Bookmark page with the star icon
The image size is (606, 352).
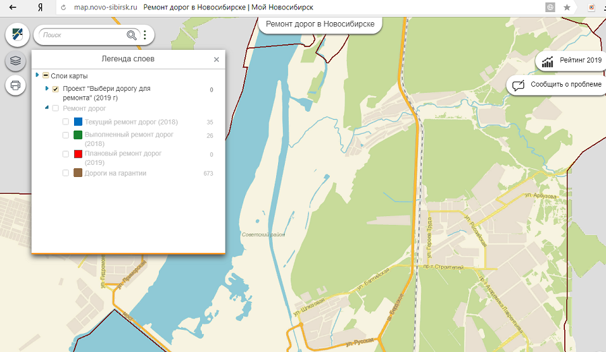point(567,7)
